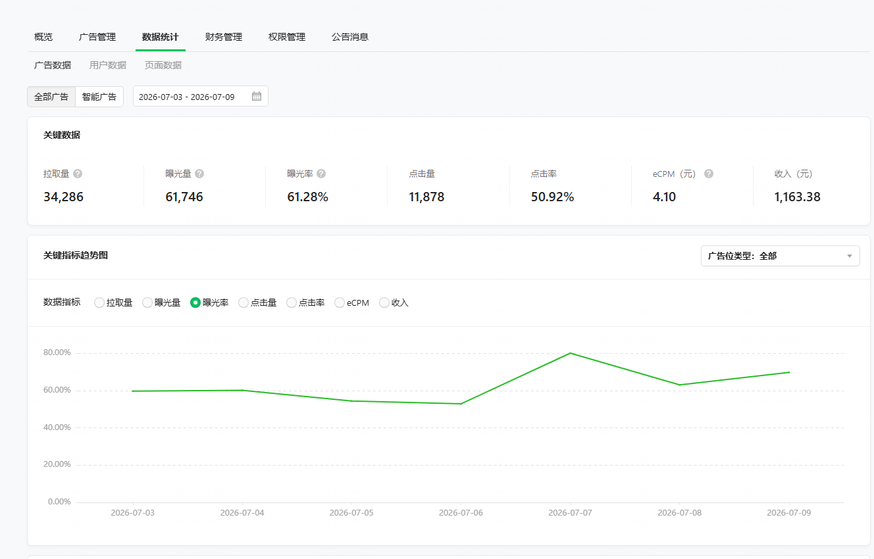The image size is (874, 559).
Task: Select the 全部广告 filter button
Action: click(x=51, y=97)
